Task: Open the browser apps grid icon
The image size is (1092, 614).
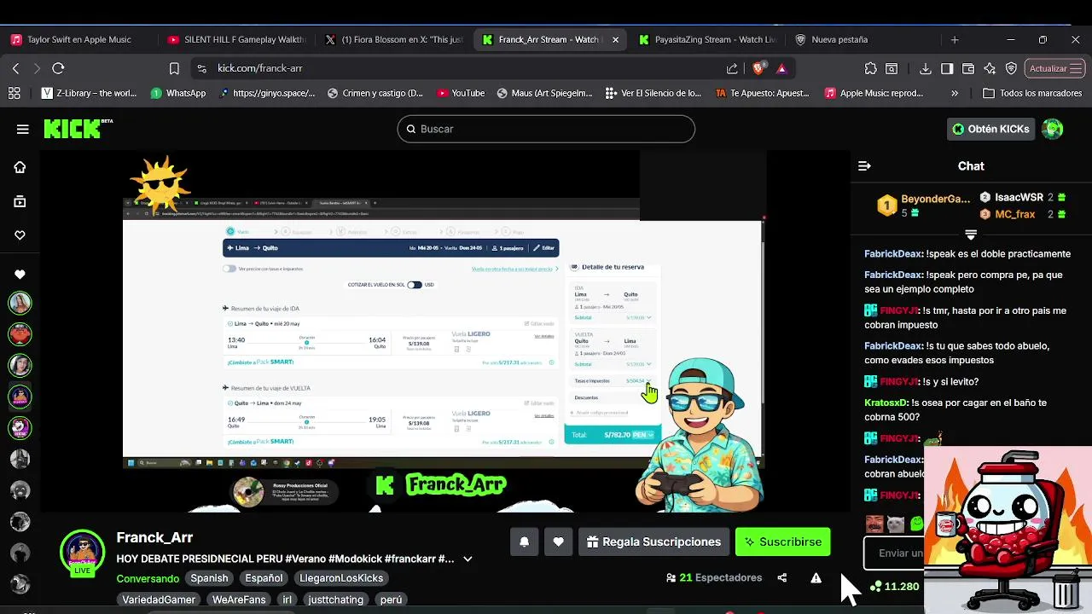Action: [x=15, y=93]
